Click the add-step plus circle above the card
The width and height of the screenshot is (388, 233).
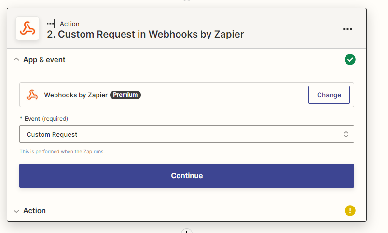(x=187, y=1)
